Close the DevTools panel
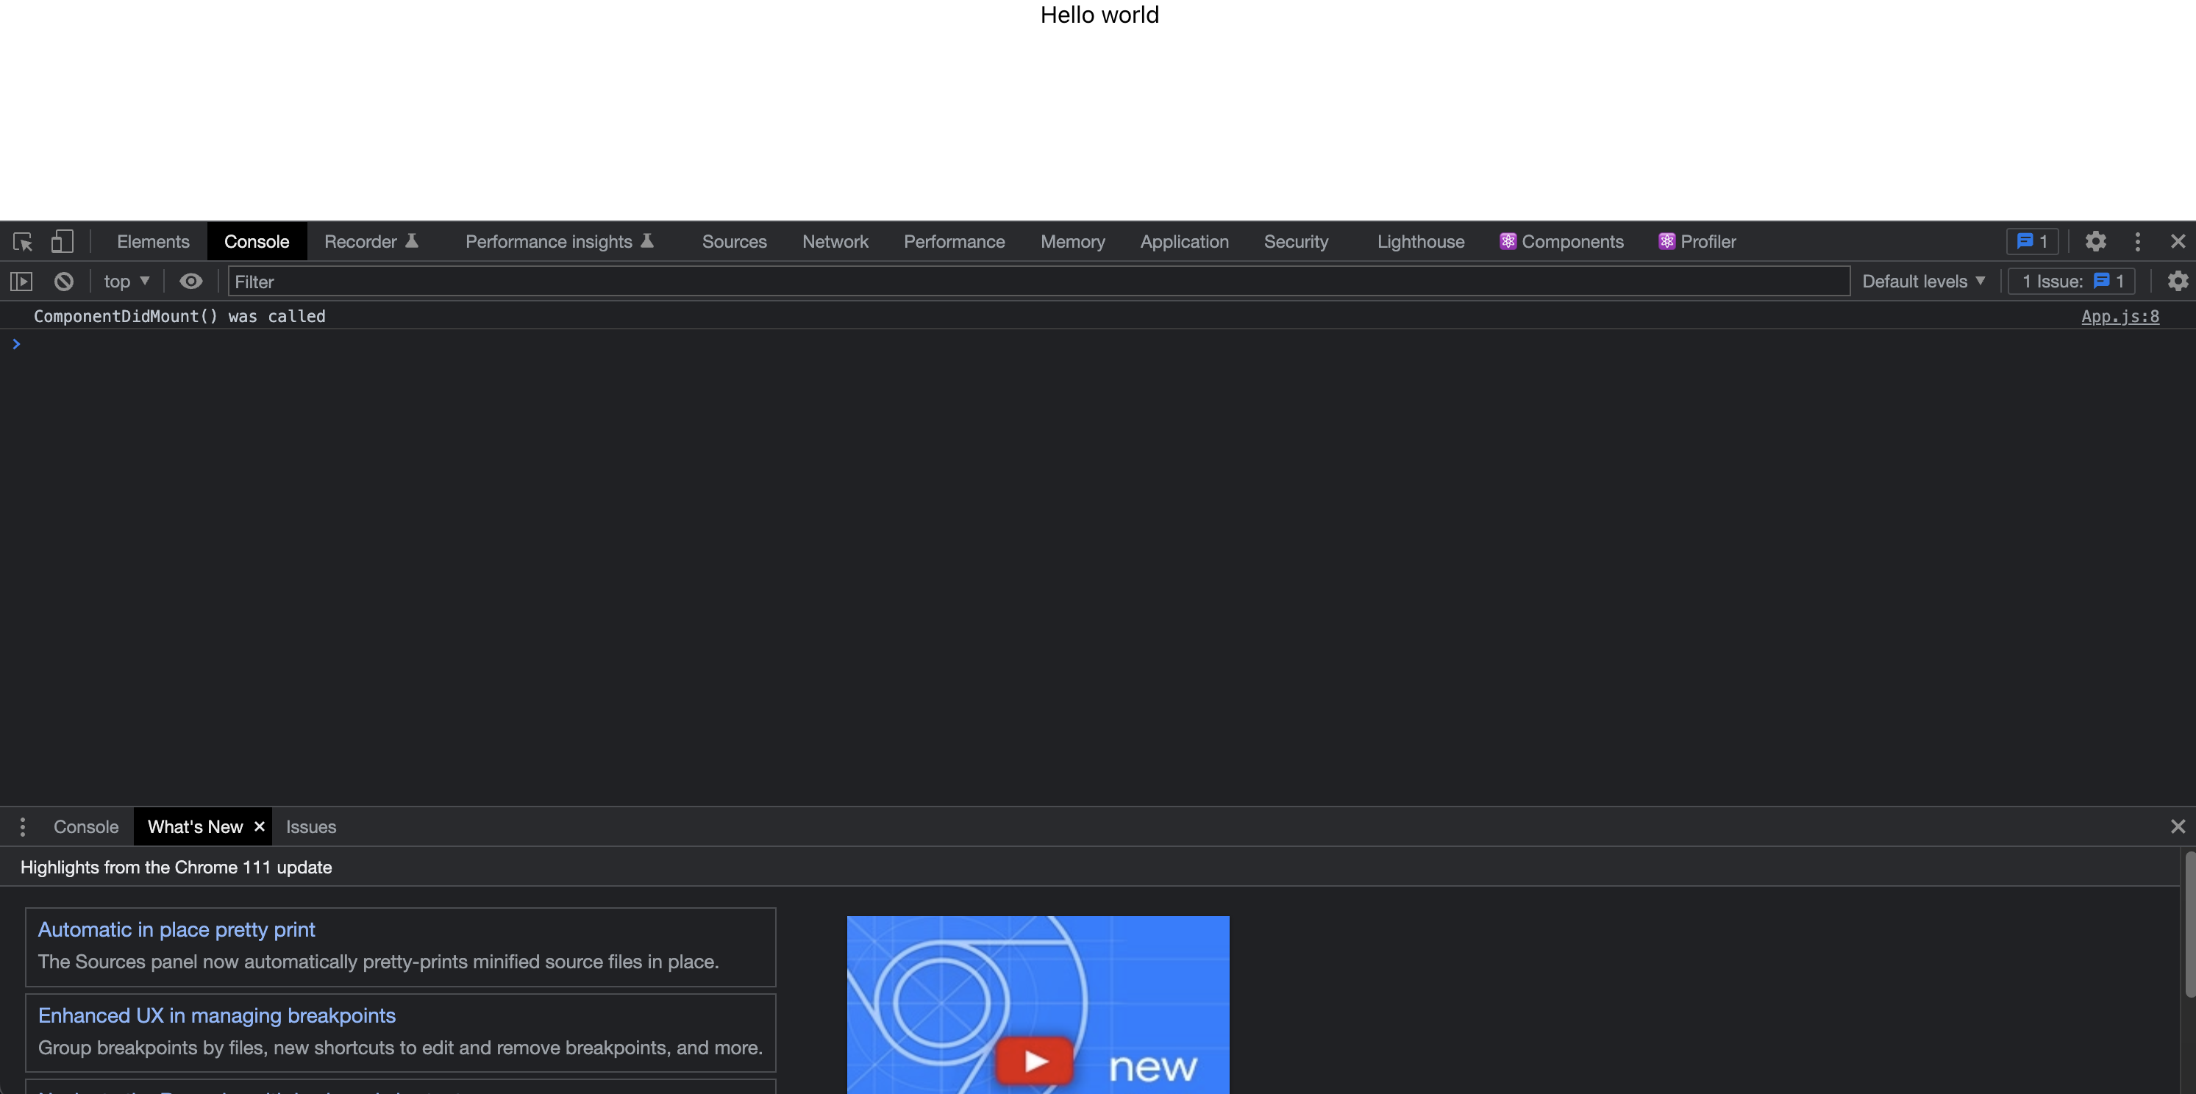 (x=2178, y=242)
